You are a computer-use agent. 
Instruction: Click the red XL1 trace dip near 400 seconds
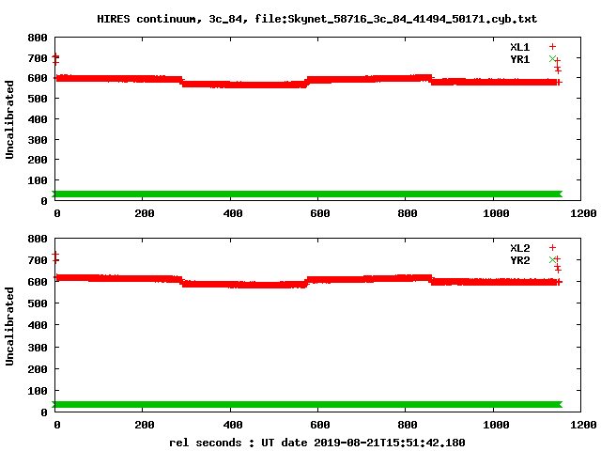point(244,85)
